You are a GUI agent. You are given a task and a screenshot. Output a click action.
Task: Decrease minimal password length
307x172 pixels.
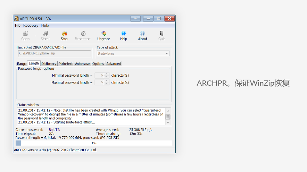(106, 77)
